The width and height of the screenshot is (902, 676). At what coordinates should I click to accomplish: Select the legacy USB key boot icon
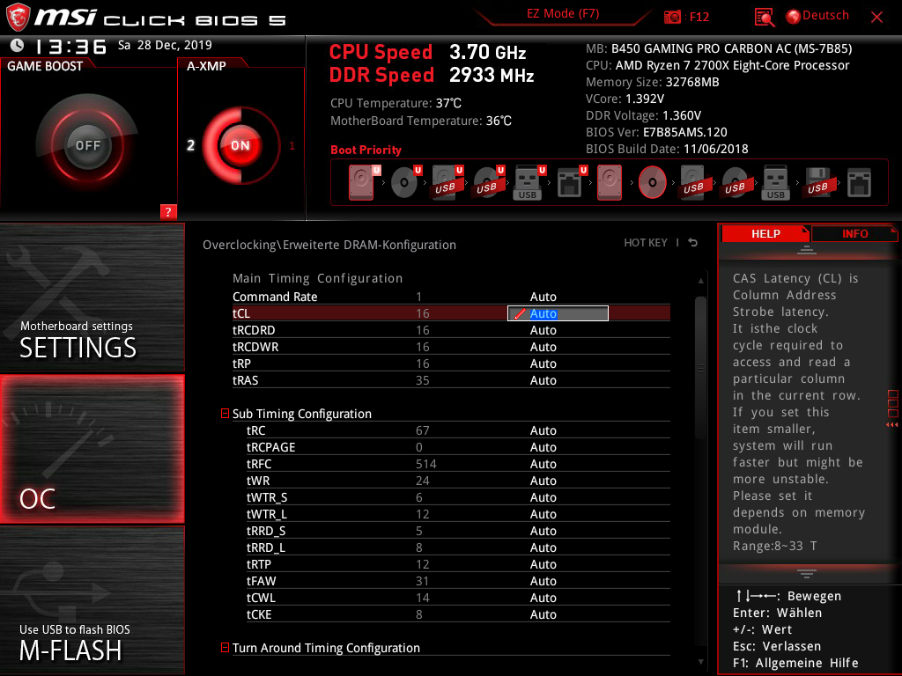pyautogui.click(x=776, y=183)
